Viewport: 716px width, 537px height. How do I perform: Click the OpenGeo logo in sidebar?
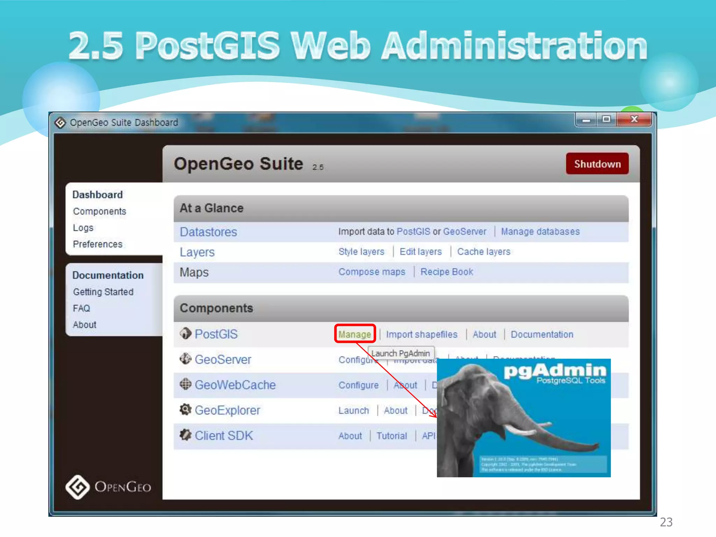click(x=108, y=487)
